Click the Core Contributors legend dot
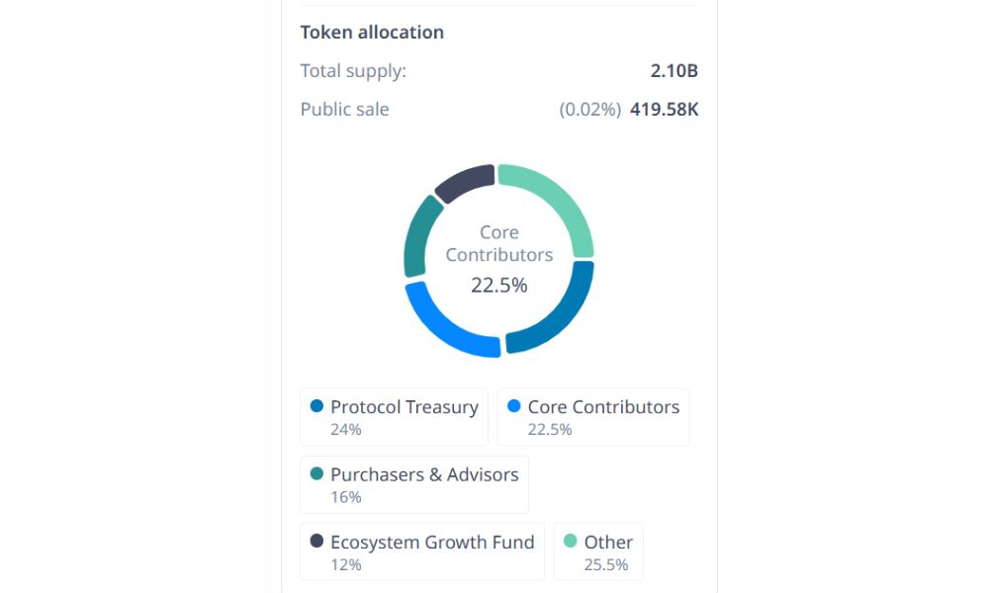989x593 pixels. [x=515, y=405]
